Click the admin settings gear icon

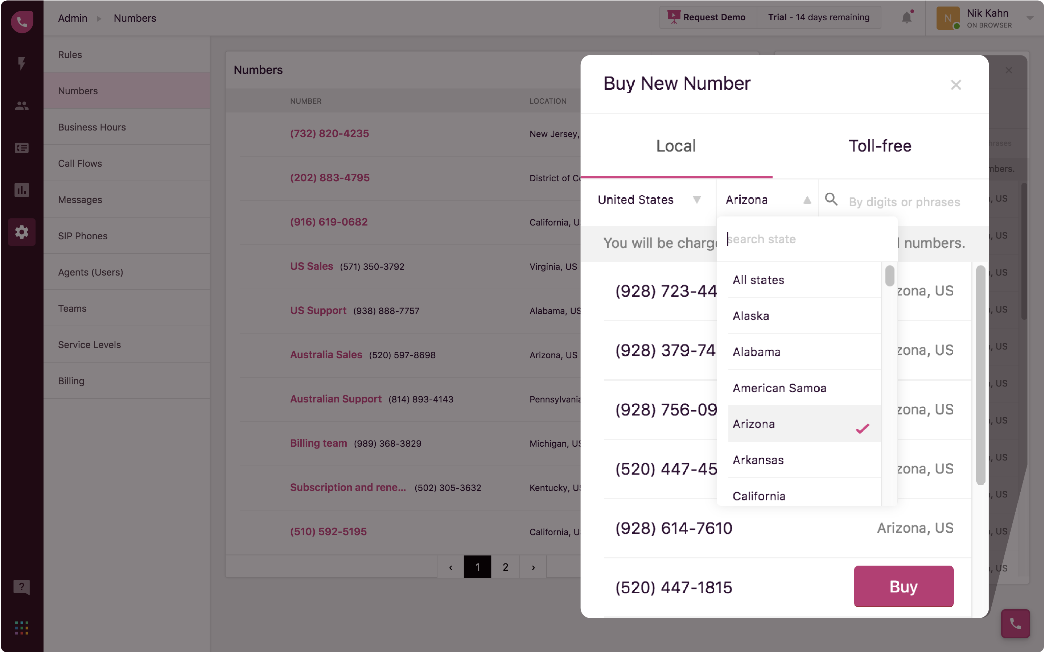tap(22, 232)
